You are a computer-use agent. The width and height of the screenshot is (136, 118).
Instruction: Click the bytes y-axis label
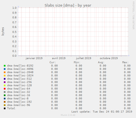click(x=3, y=31)
